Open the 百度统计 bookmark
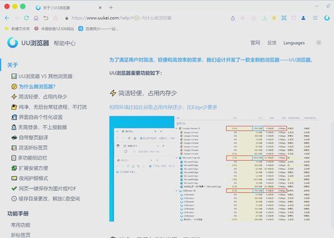Image resolution: width=334 pixels, height=238 pixels. pos(98,29)
